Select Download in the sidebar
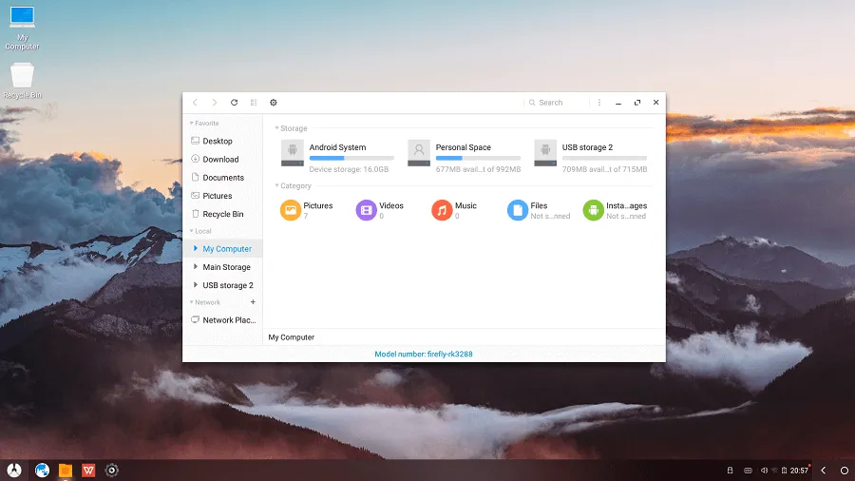The height and width of the screenshot is (481, 855). tap(220, 160)
